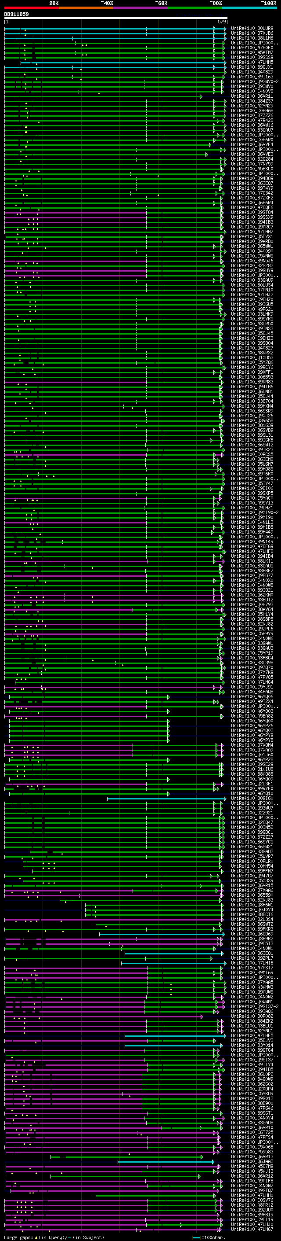Select hit label UniRef100_Q01J60
Screen dimensions: 281x1241
pyautogui.click(x=252, y=755)
